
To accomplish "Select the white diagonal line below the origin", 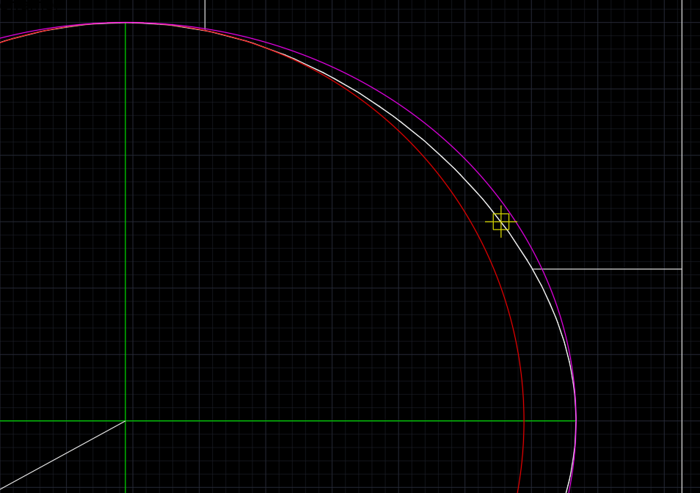I will 62,455.
